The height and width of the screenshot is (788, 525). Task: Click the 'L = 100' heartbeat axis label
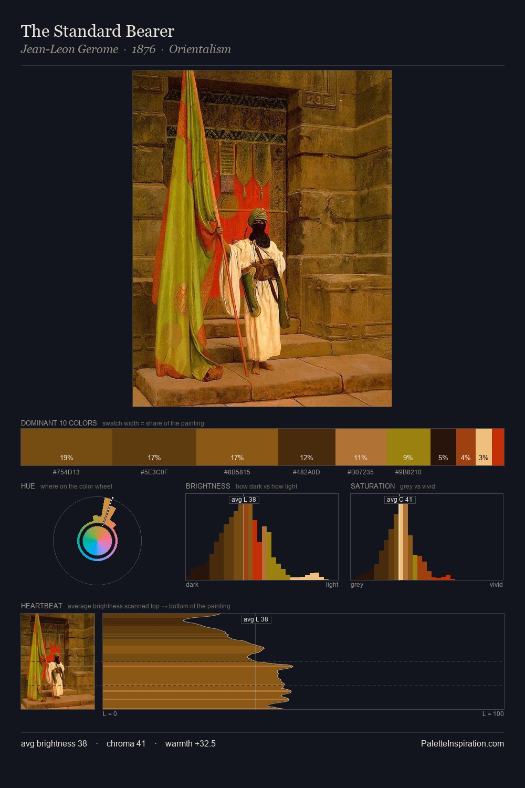click(493, 714)
